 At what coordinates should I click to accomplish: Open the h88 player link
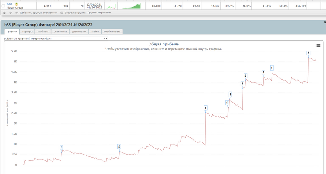coord(10,4)
